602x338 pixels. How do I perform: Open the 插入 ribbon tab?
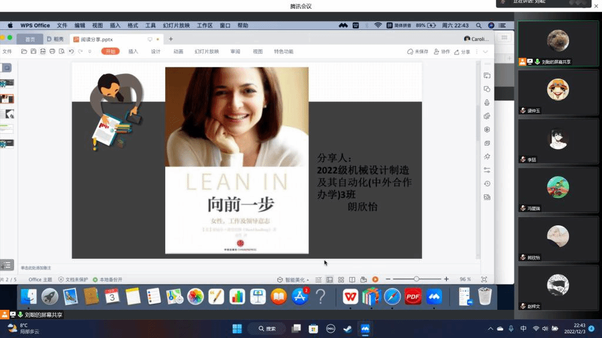(133, 52)
